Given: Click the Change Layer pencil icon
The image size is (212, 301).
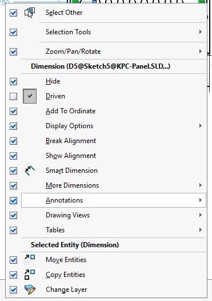Looking at the screenshot, I should click(30, 290).
